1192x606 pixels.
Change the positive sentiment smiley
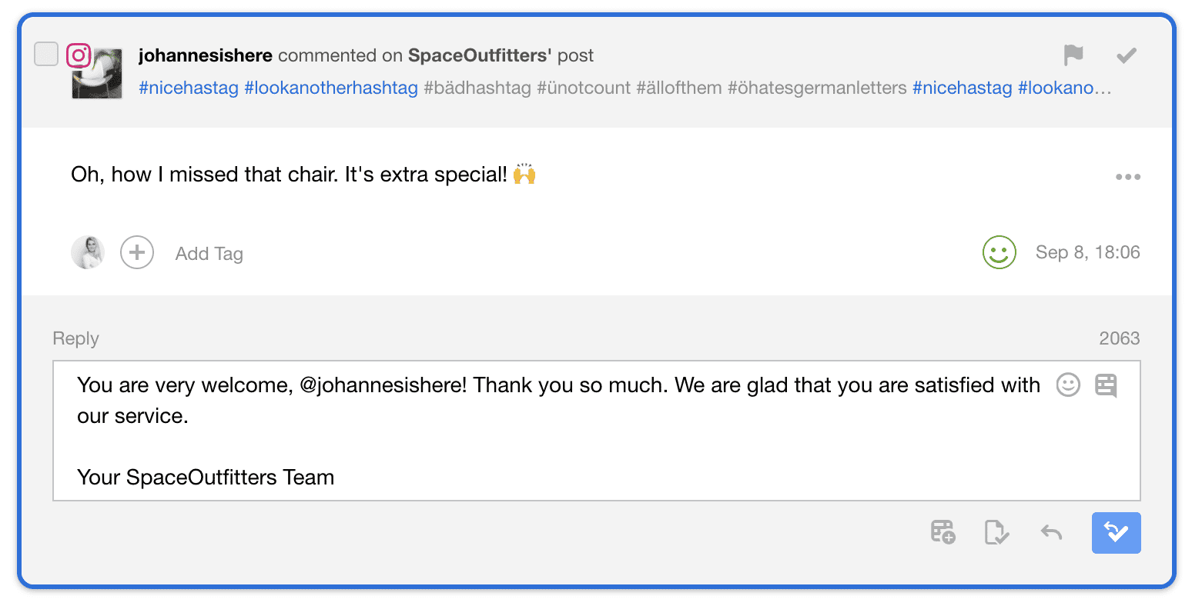point(999,252)
